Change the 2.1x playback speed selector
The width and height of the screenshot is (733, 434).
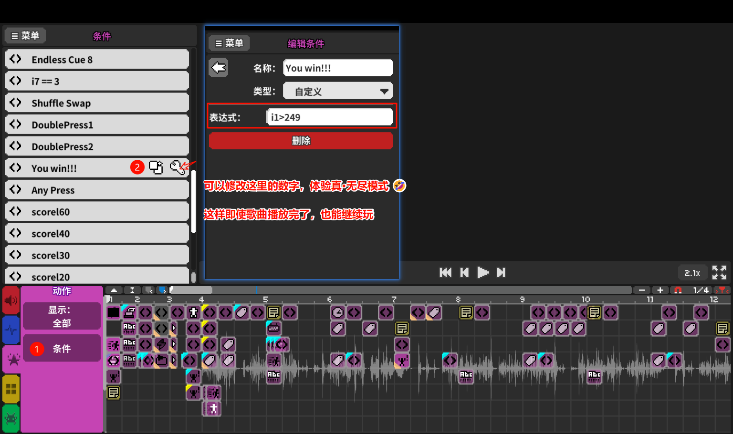tap(692, 273)
